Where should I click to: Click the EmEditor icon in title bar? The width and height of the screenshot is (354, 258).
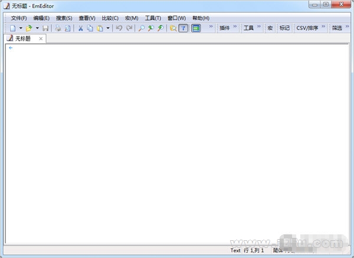click(x=6, y=6)
